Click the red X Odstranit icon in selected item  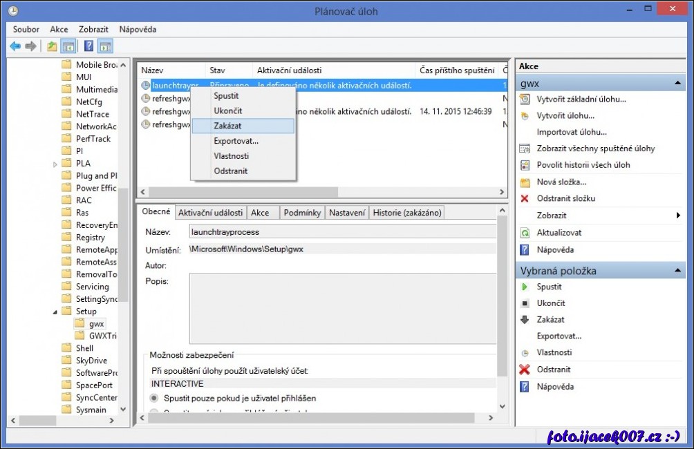tap(525, 370)
